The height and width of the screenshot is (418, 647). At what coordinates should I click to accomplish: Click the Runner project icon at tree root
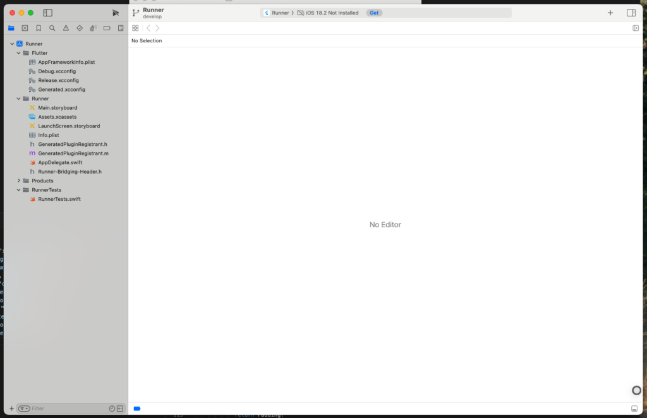[20, 44]
